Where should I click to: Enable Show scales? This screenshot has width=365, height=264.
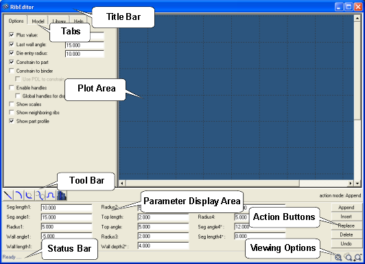pos(12,104)
